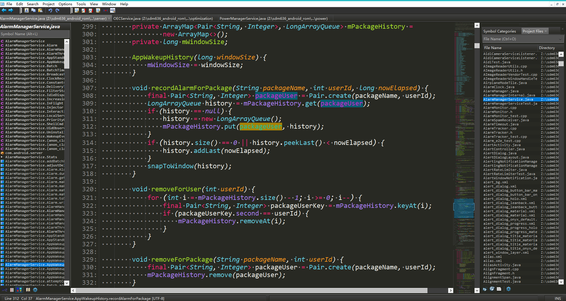Open the Search magnifier tool
This screenshot has width=566, height=301.
click(x=77, y=10)
